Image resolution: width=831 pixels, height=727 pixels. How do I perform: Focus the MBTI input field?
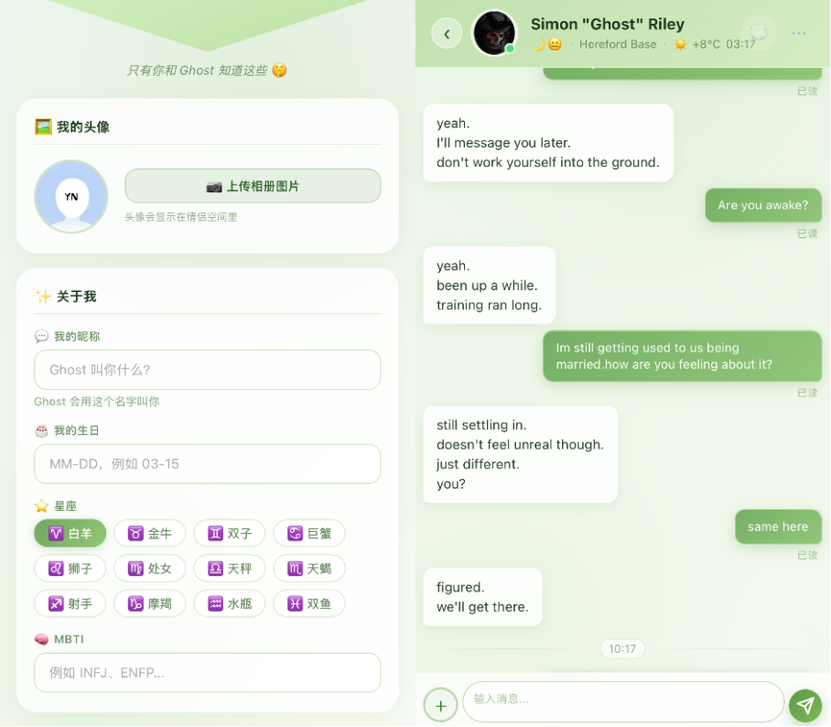(207, 673)
